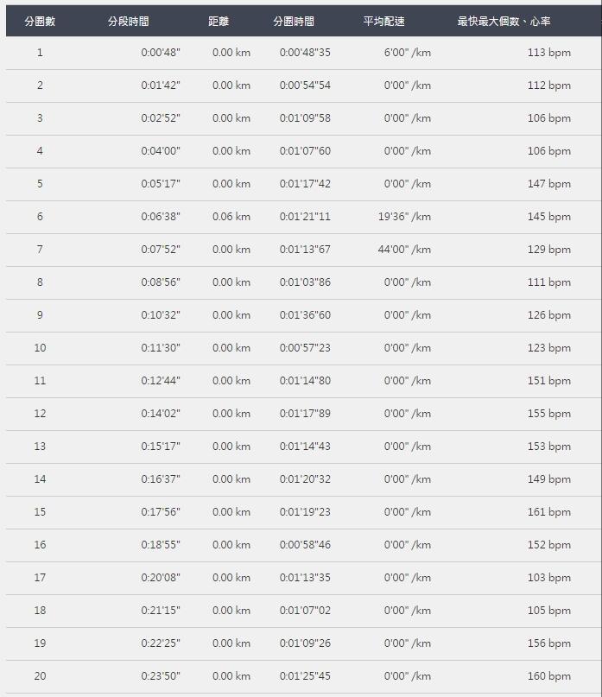Click the 心率 heart rate column header

point(516,22)
